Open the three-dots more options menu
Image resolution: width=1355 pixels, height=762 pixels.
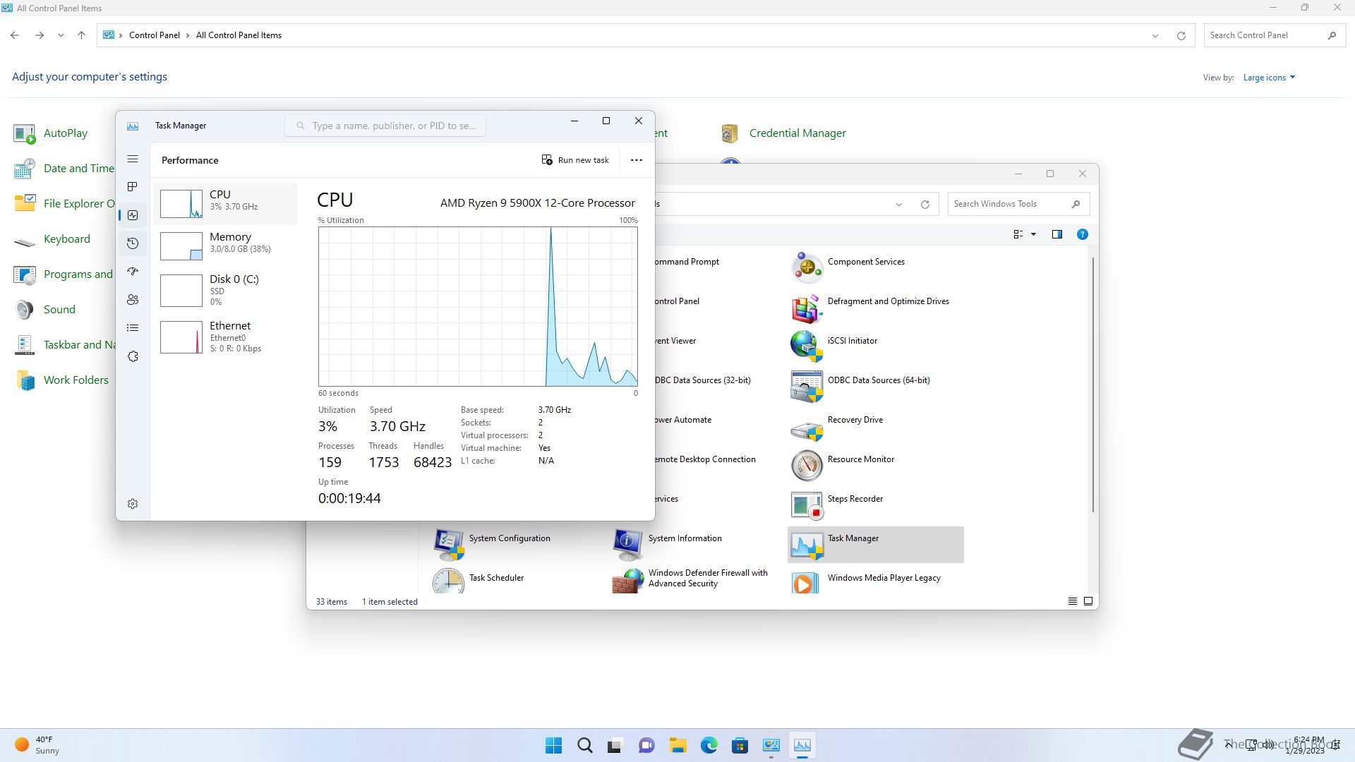click(637, 160)
